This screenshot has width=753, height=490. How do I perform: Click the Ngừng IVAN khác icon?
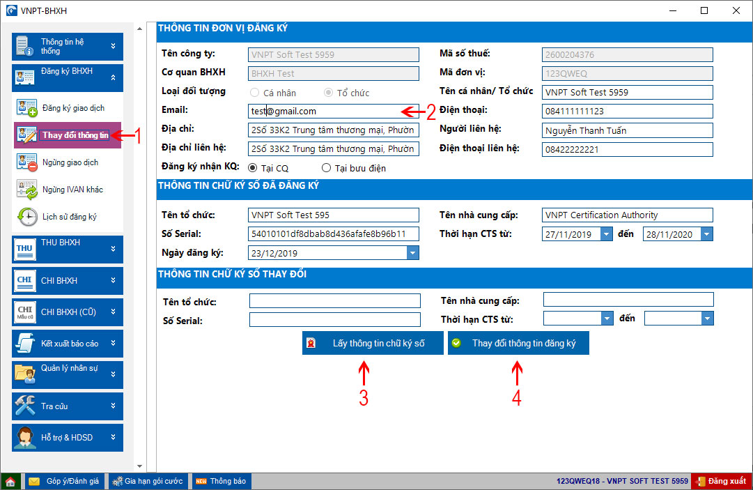tap(26, 190)
